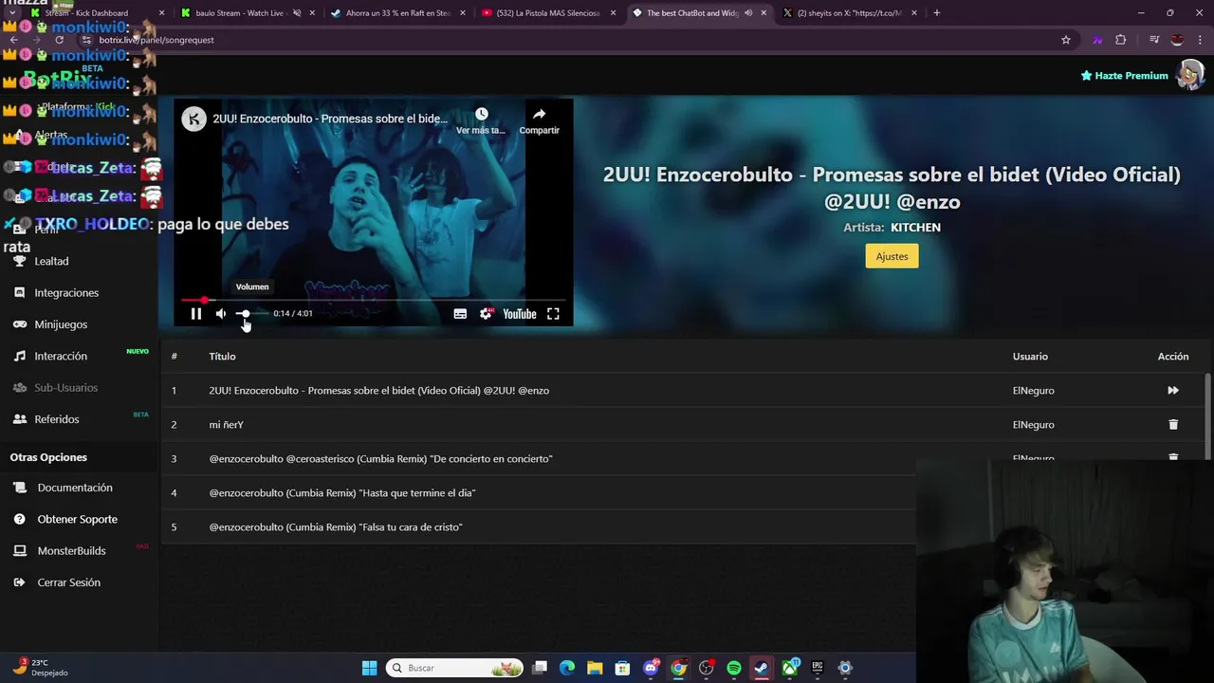
Task: Click Lealtad trophy icon
Action: [x=19, y=261]
